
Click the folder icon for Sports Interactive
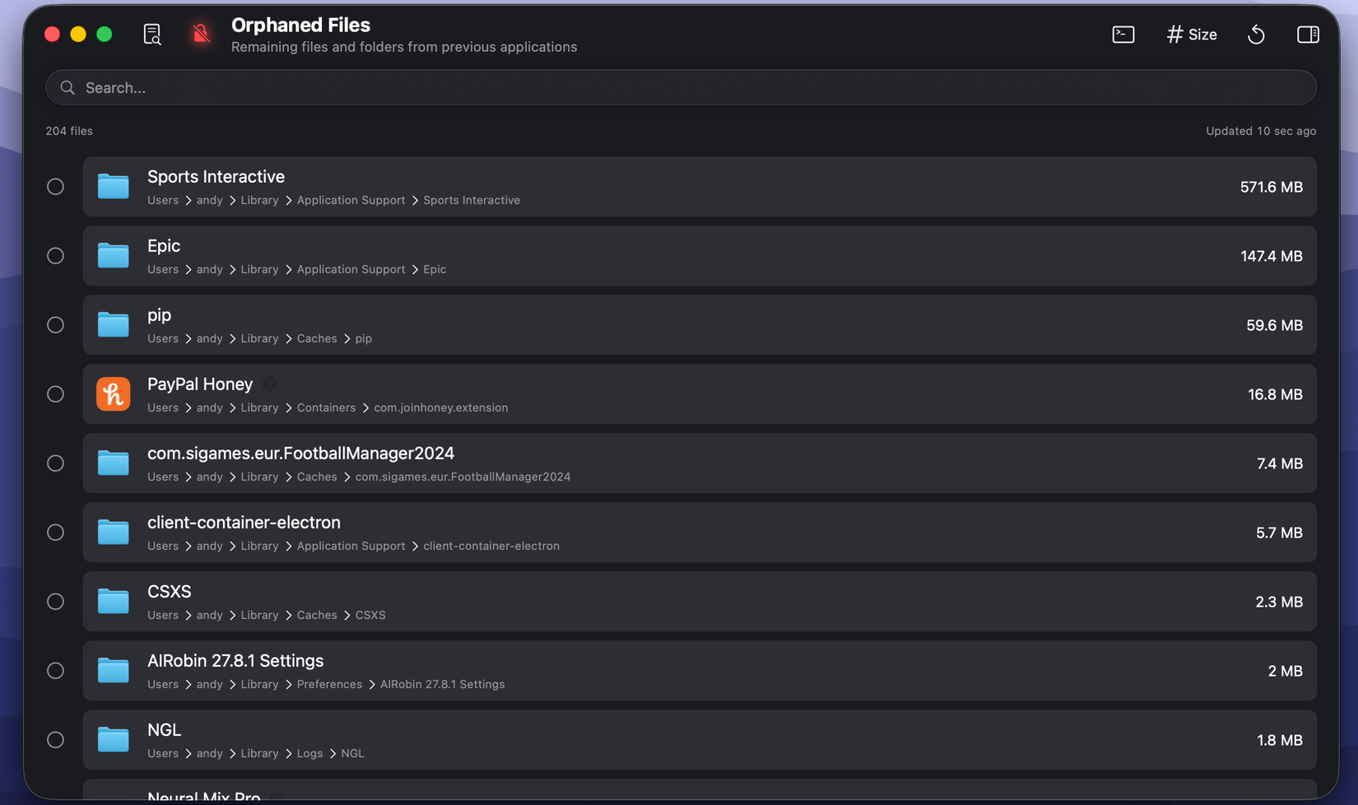[113, 186]
